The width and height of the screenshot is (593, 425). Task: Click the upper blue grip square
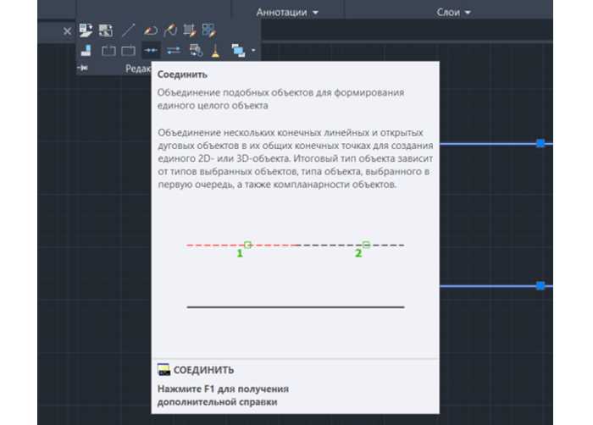tap(540, 143)
